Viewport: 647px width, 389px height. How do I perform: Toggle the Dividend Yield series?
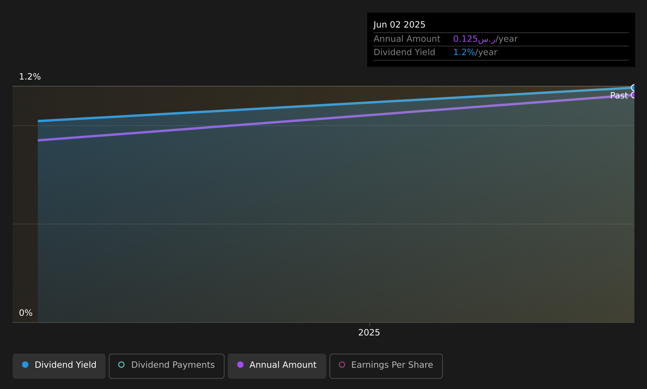click(x=59, y=366)
